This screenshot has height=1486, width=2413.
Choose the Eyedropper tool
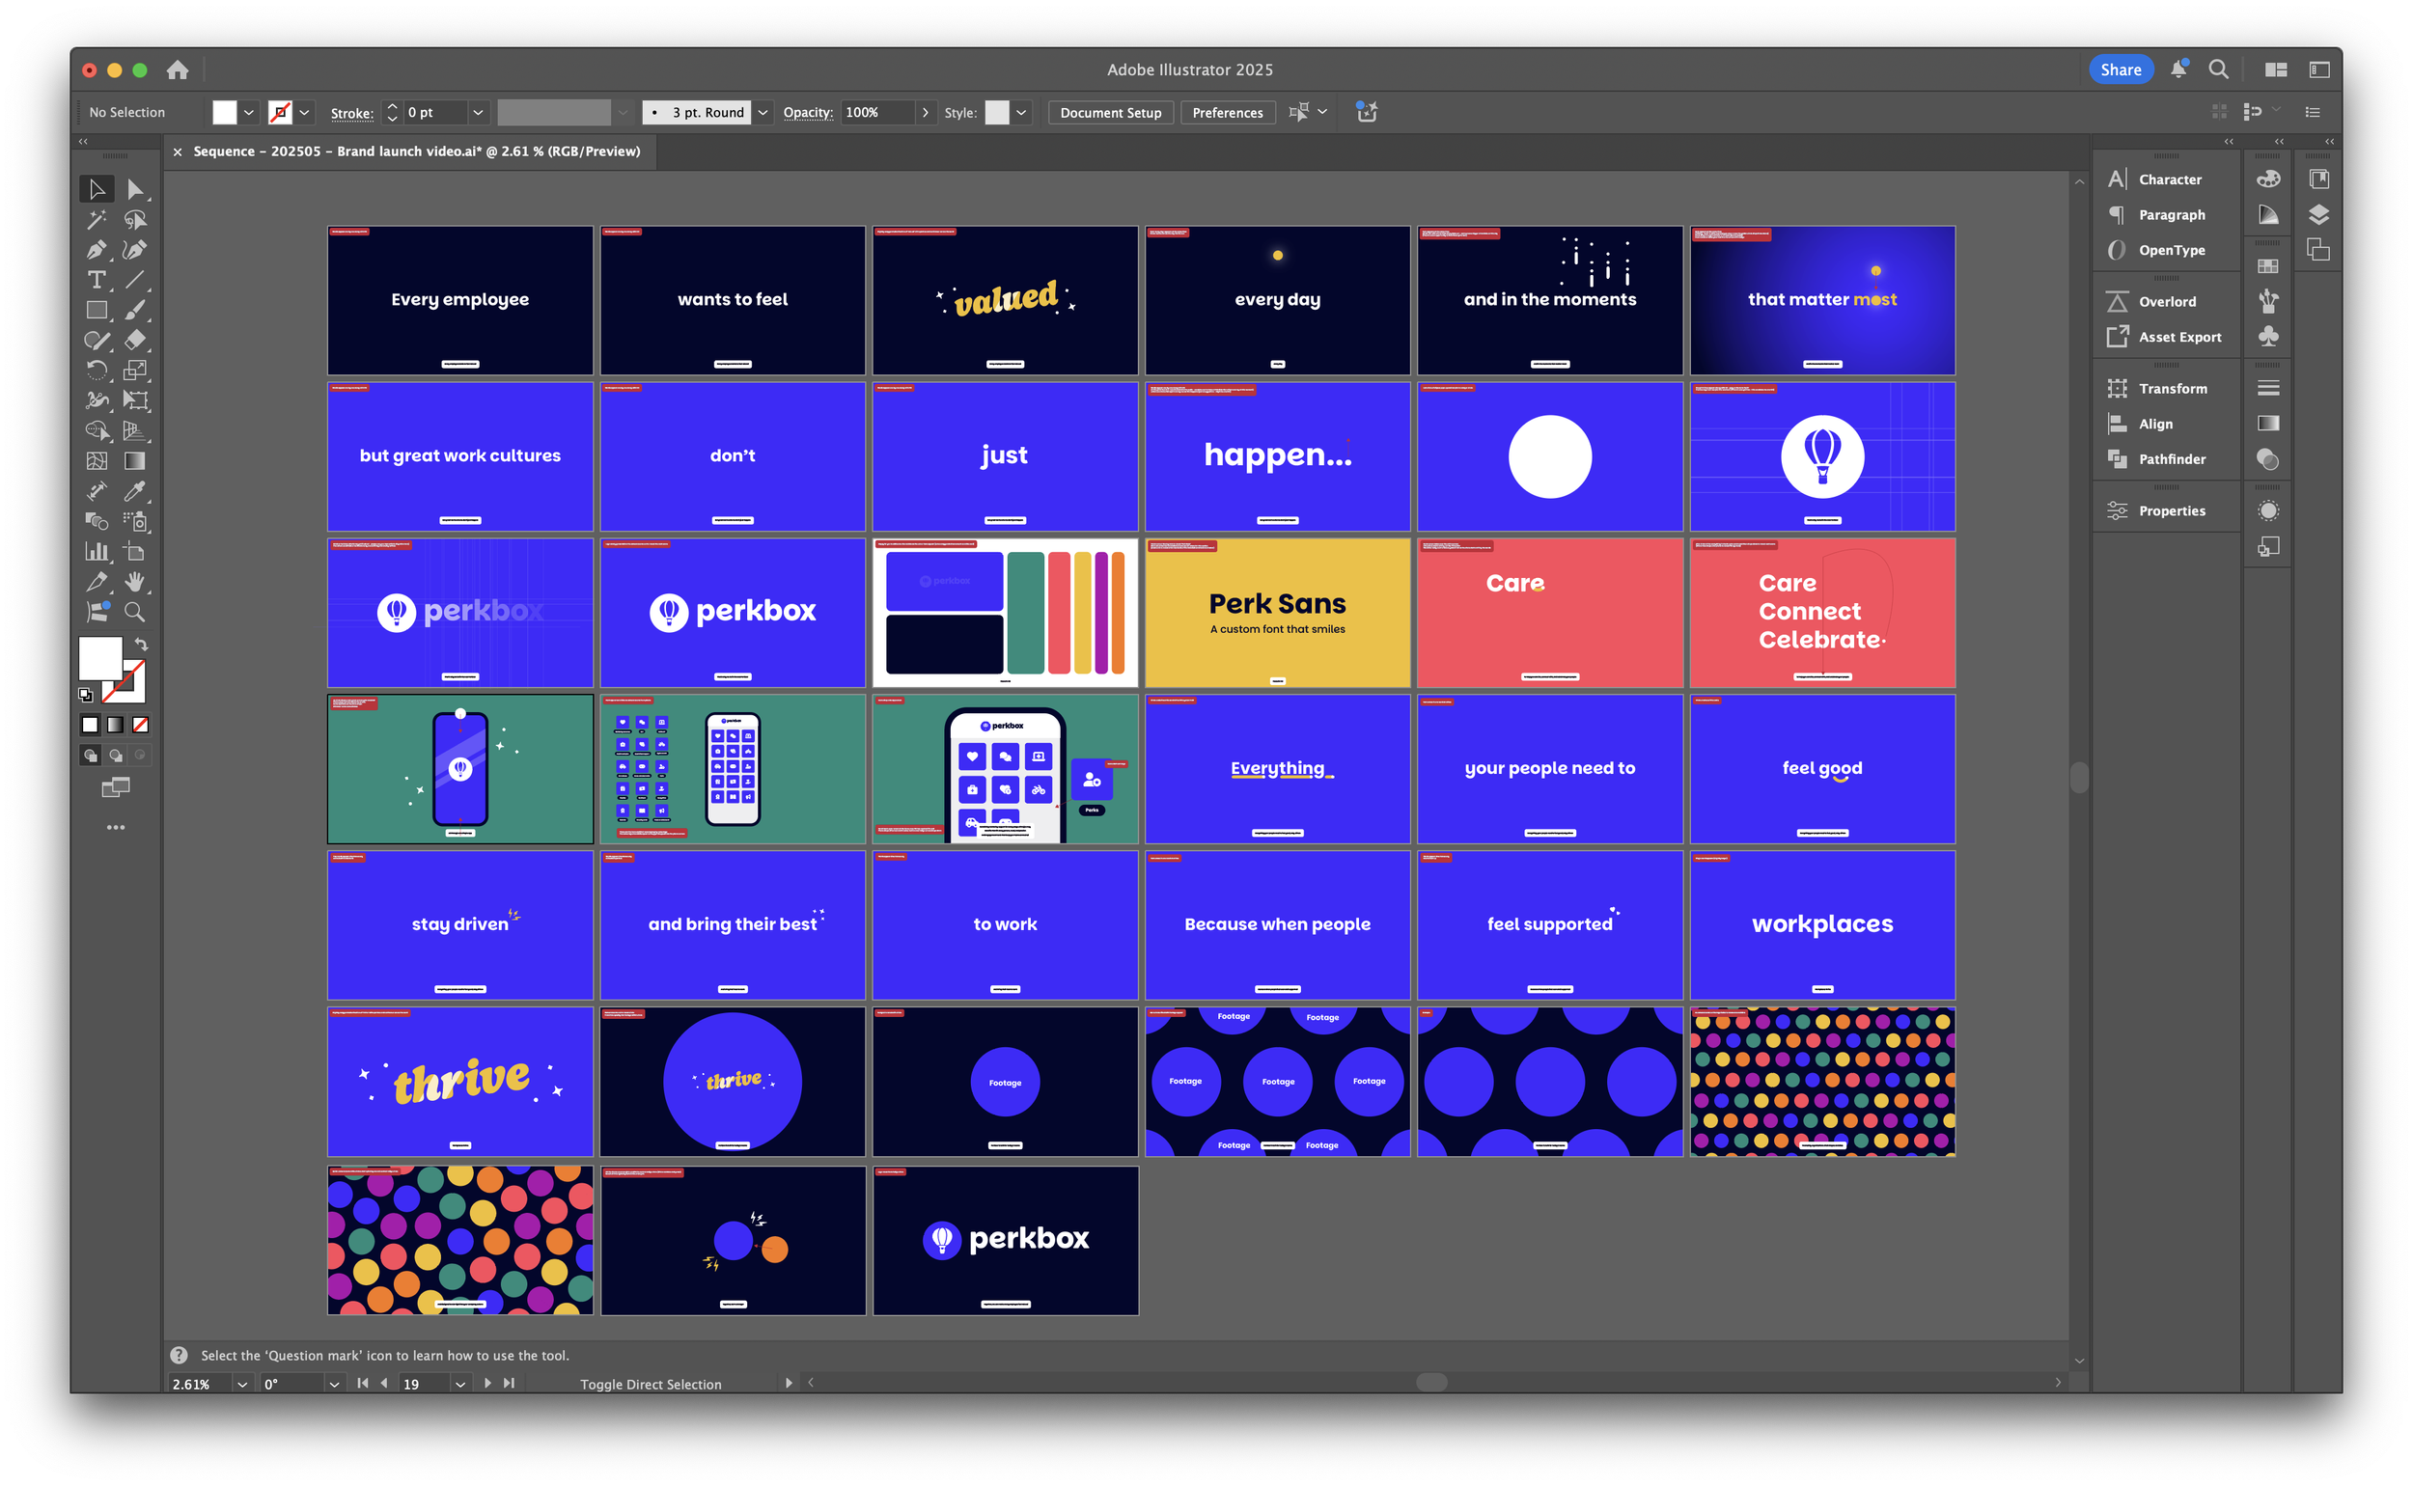(x=135, y=491)
